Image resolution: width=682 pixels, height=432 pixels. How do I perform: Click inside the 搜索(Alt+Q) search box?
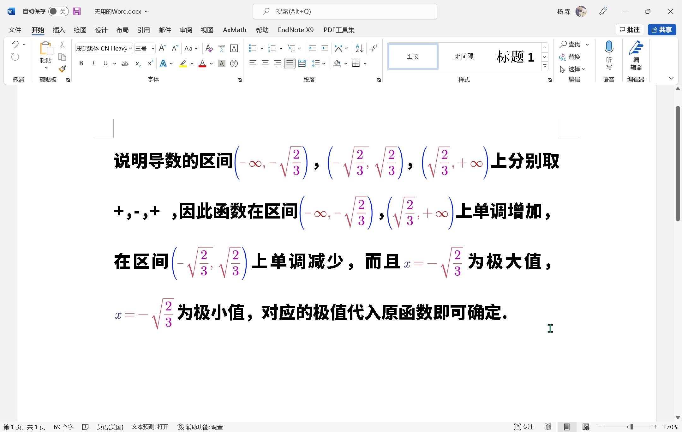344,11
